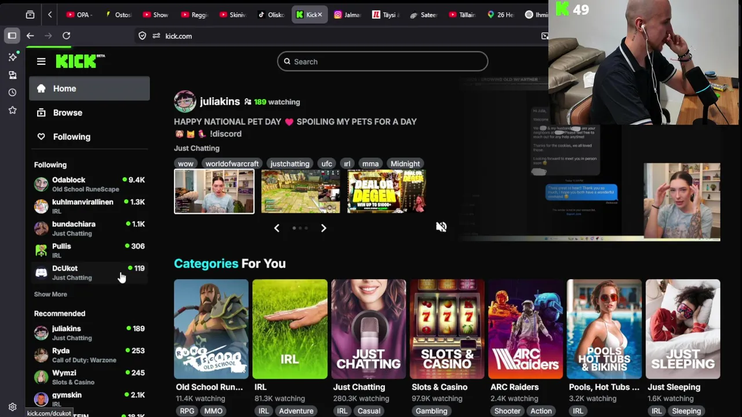This screenshot has width=742, height=417.
Task: Open DcUkot avatar in Following list
Action: click(41, 272)
